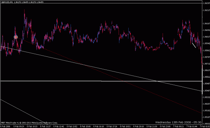Screen dimensions: 210x128
Task: Click time axis label '6 Feb 18:51'
Action: (125, 126)
